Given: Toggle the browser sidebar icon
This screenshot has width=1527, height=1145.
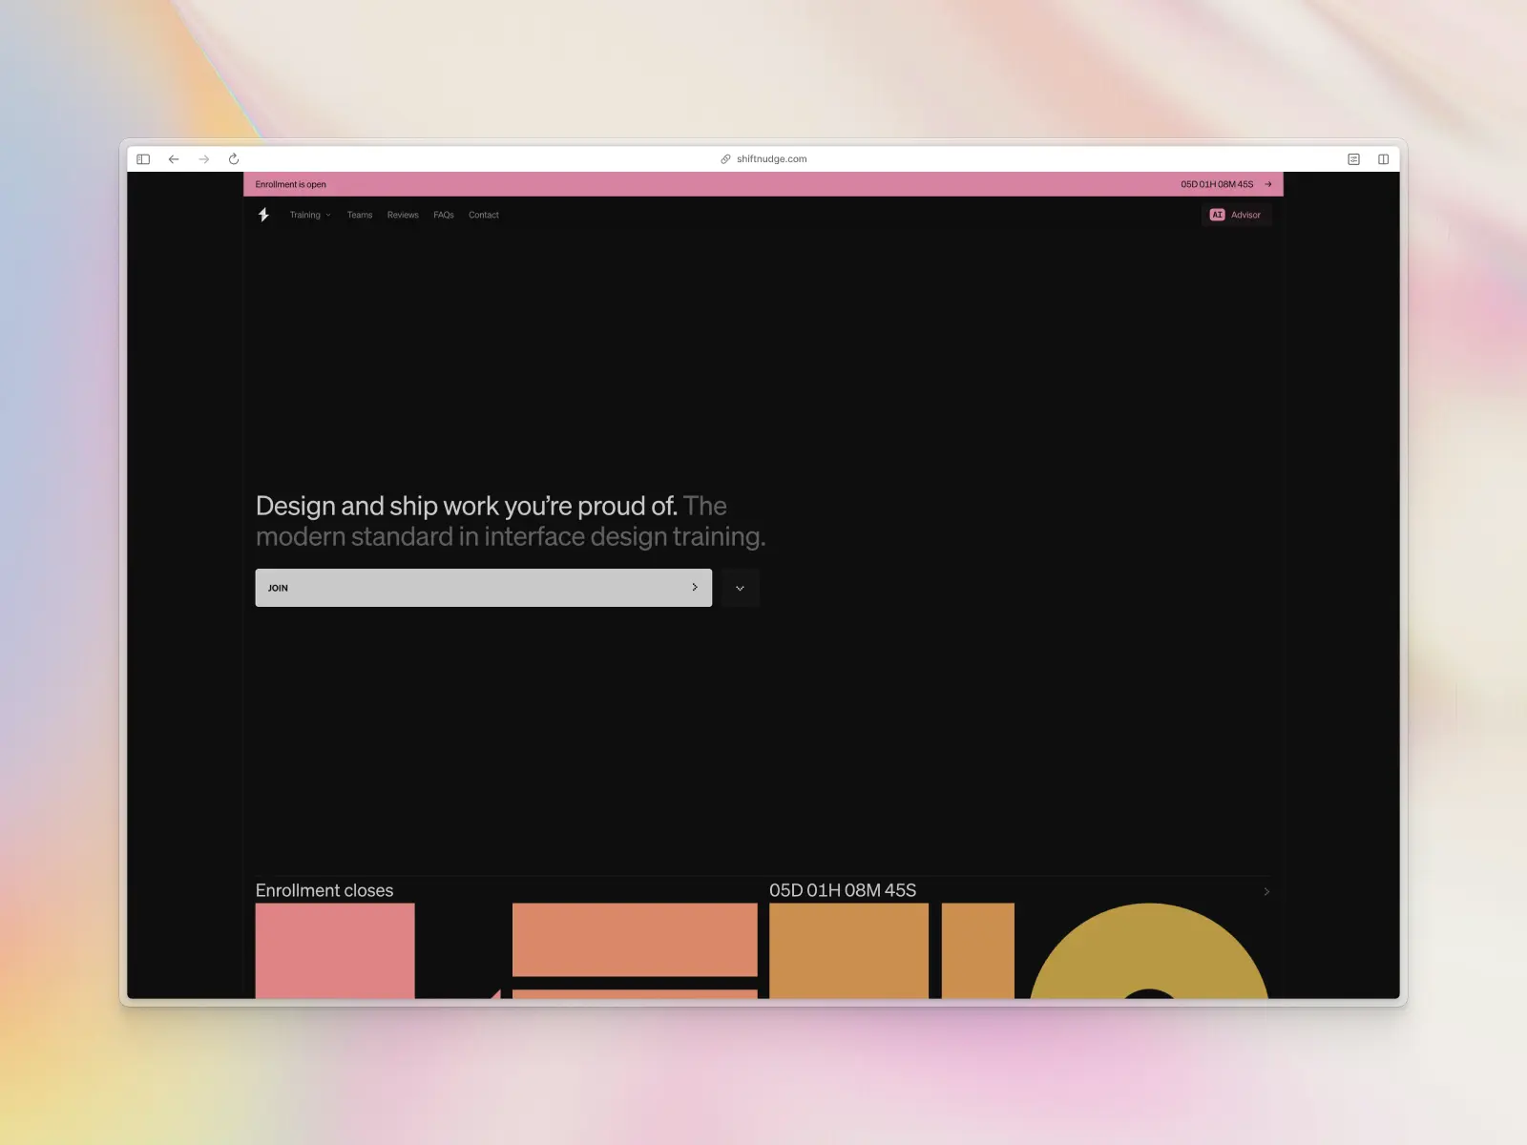Looking at the screenshot, I should (x=143, y=159).
